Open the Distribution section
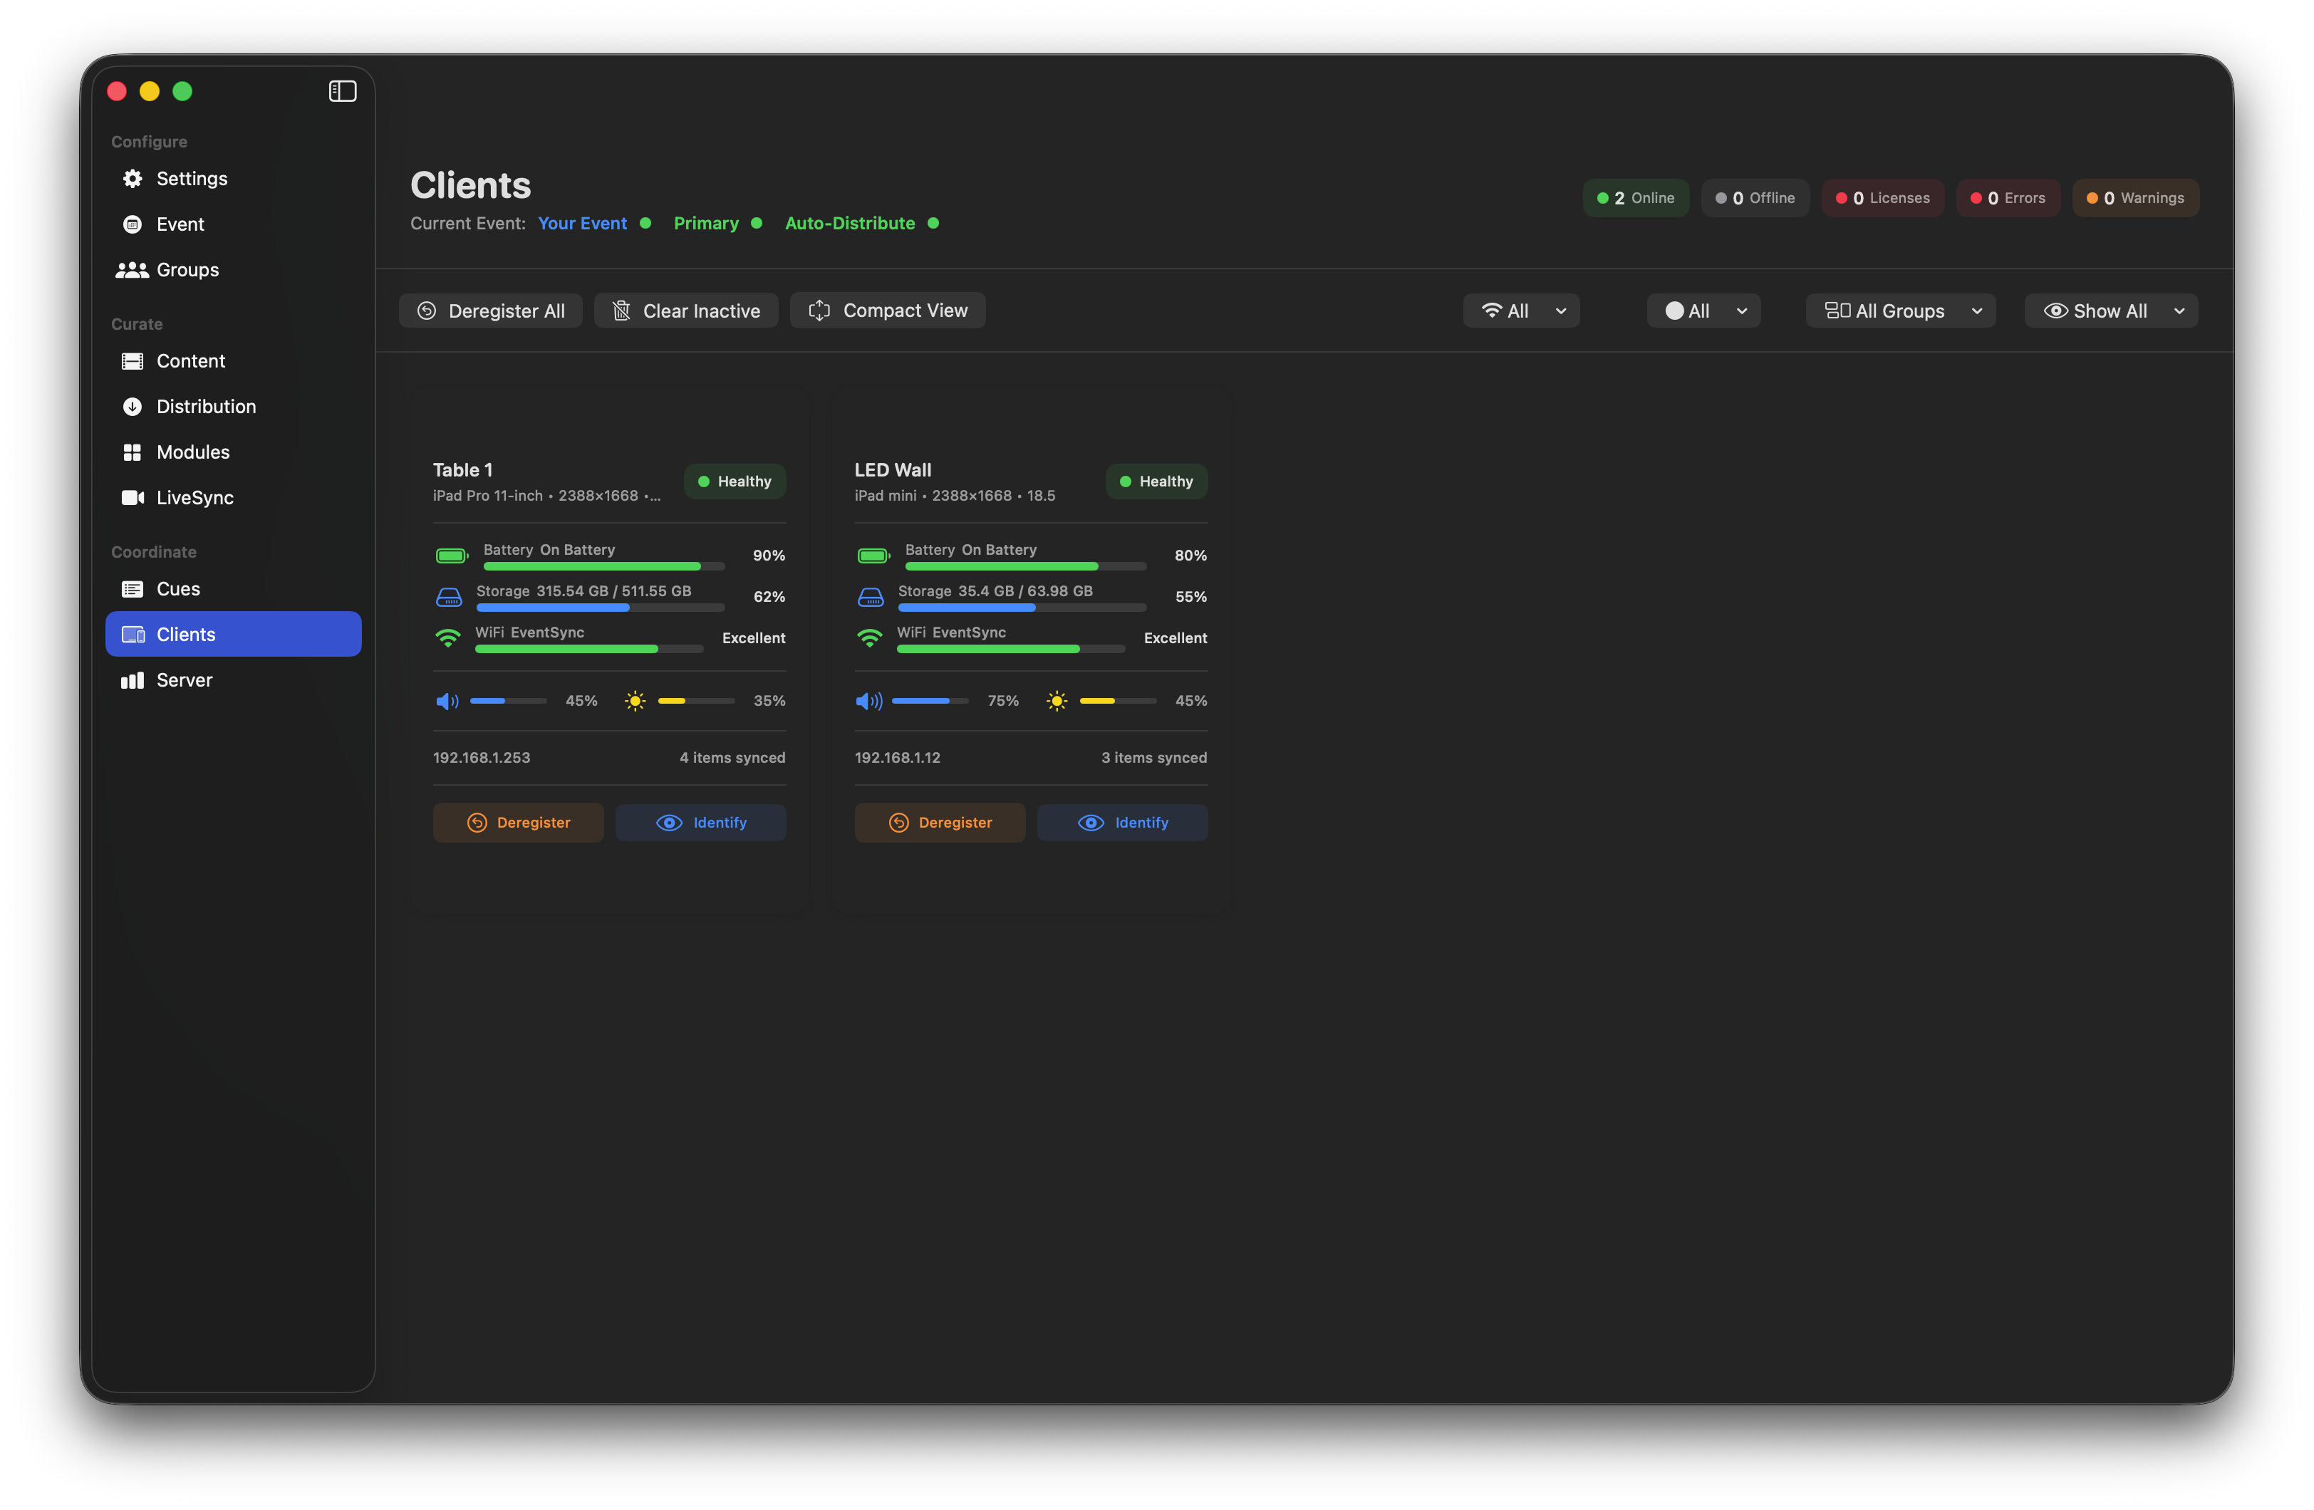 pos(206,405)
